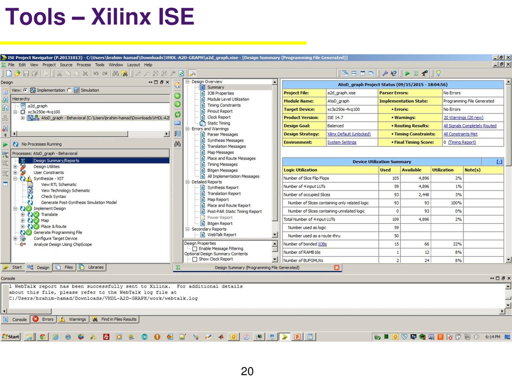
Task: Click the PowerPoint taskbar icon
Action: coord(297,336)
